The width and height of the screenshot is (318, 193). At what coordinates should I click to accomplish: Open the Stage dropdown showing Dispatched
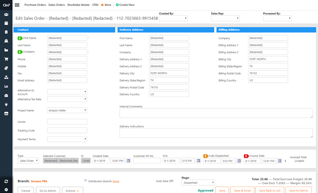198,182
